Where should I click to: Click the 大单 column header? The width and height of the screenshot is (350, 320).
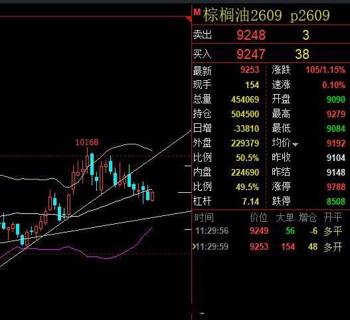pos(285,217)
